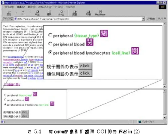Click 親子関係の表示 click button in lower frame
This screenshot has width=168, height=135.
tap(25, 112)
